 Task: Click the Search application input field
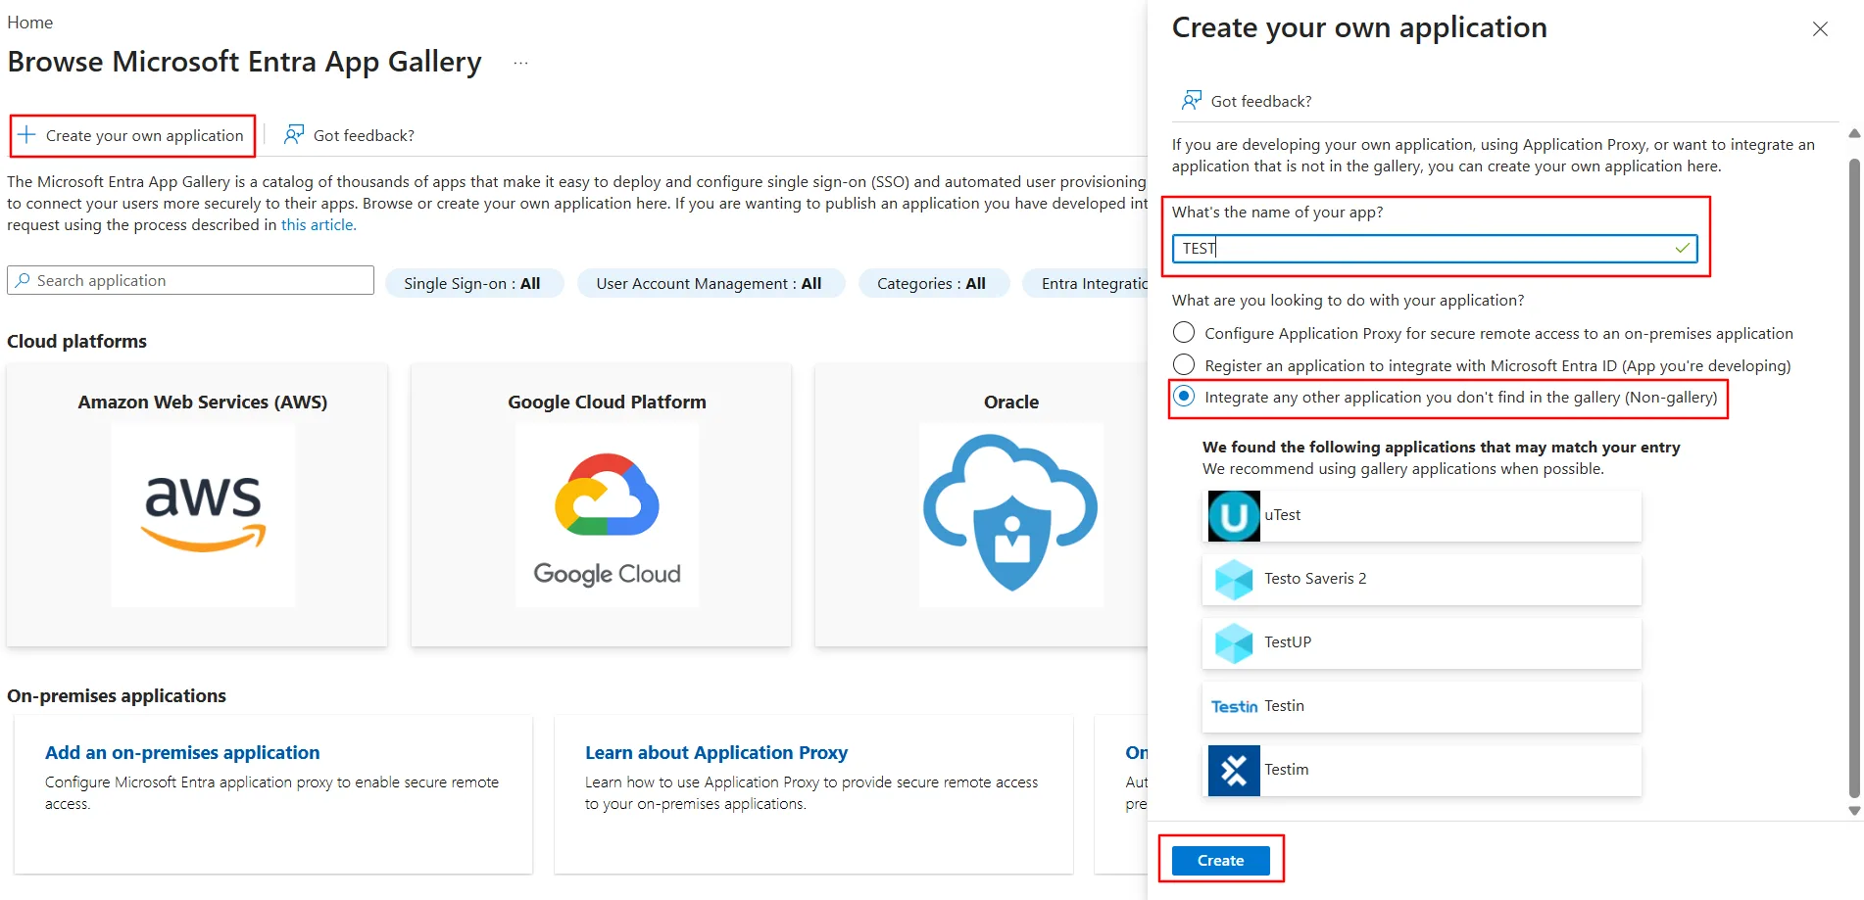(191, 280)
